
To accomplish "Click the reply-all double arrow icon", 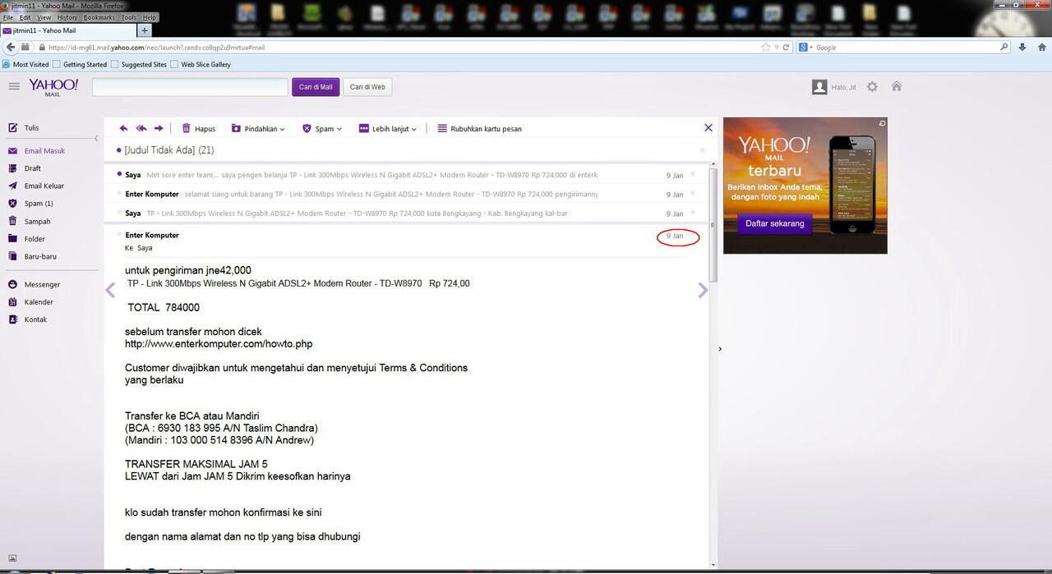I will tap(141, 128).
